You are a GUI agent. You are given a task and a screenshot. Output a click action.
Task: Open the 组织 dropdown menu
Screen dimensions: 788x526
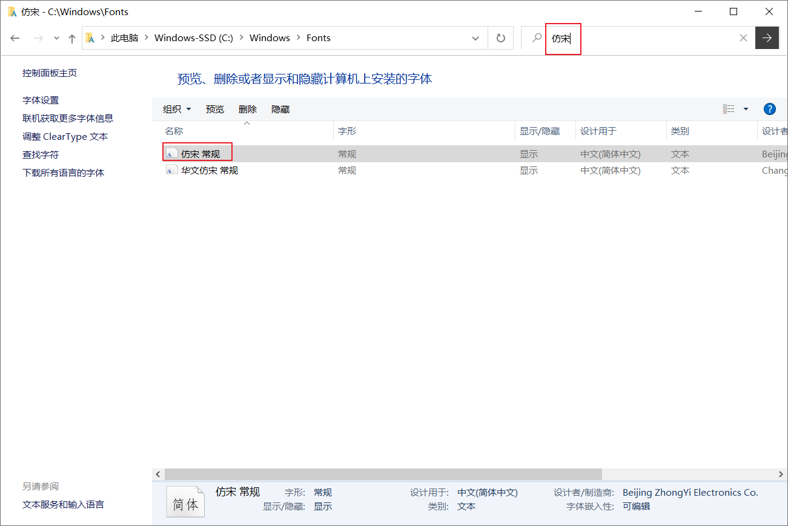point(176,109)
